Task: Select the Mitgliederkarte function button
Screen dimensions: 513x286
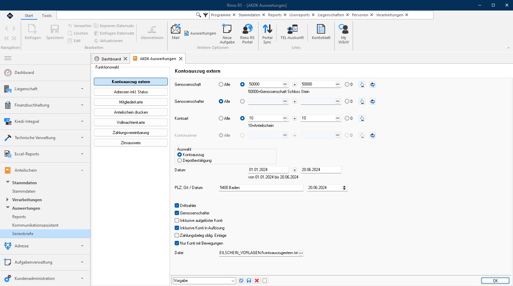Action: click(131, 102)
